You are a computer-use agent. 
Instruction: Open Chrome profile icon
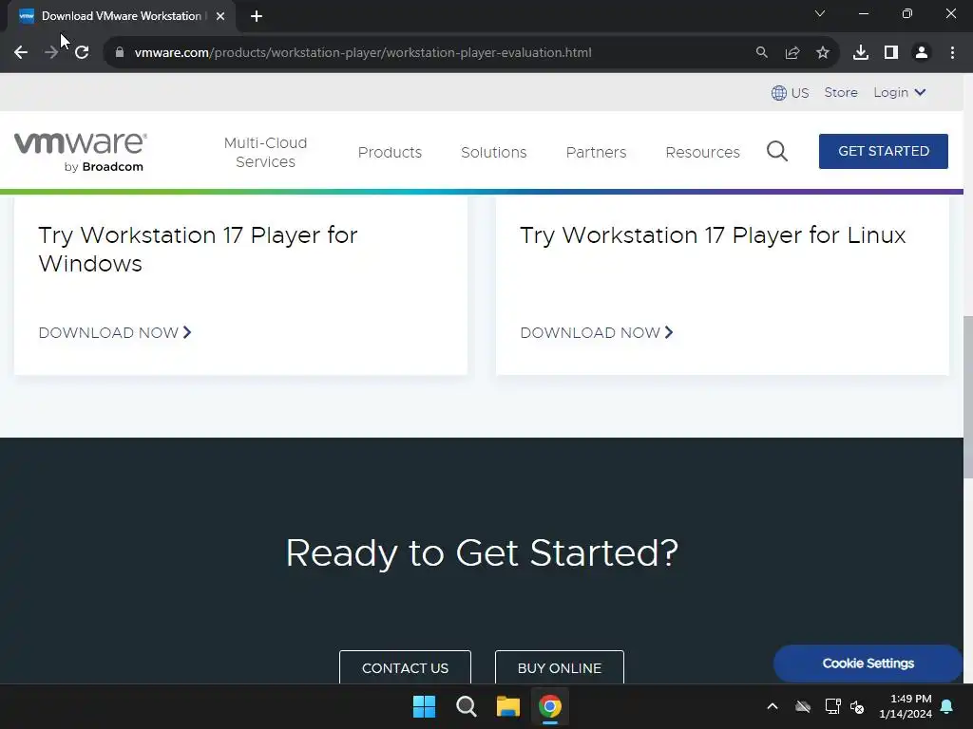click(x=922, y=53)
